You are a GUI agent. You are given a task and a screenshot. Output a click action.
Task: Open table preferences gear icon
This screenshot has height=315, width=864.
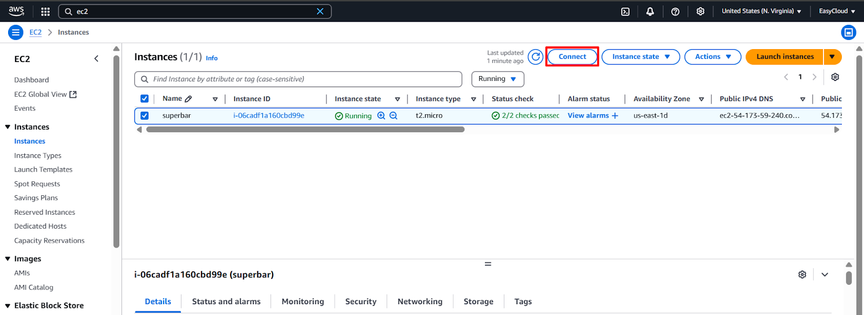(835, 77)
